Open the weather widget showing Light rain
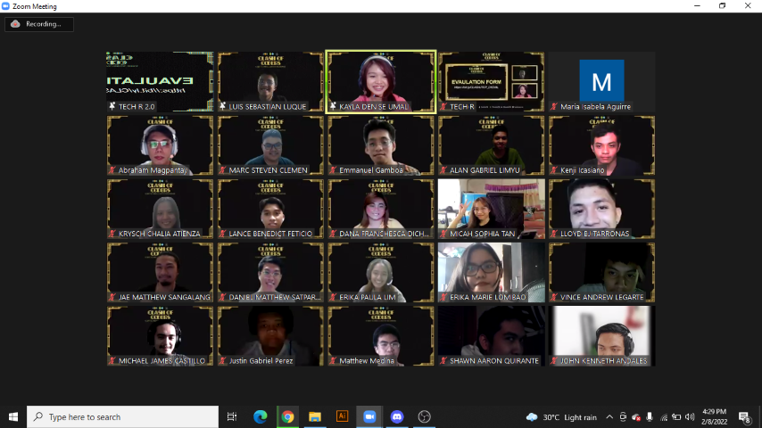The height and width of the screenshot is (428, 762). pos(560,416)
